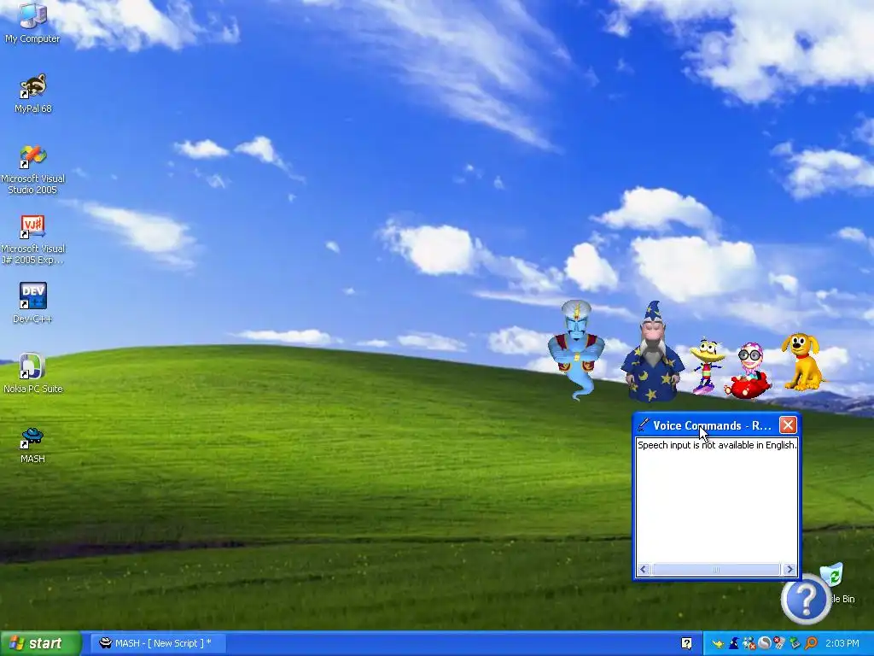Image resolution: width=874 pixels, height=656 pixels.
Task: Click the orange magnifier tray icon
Action: (x=811, y=643)
